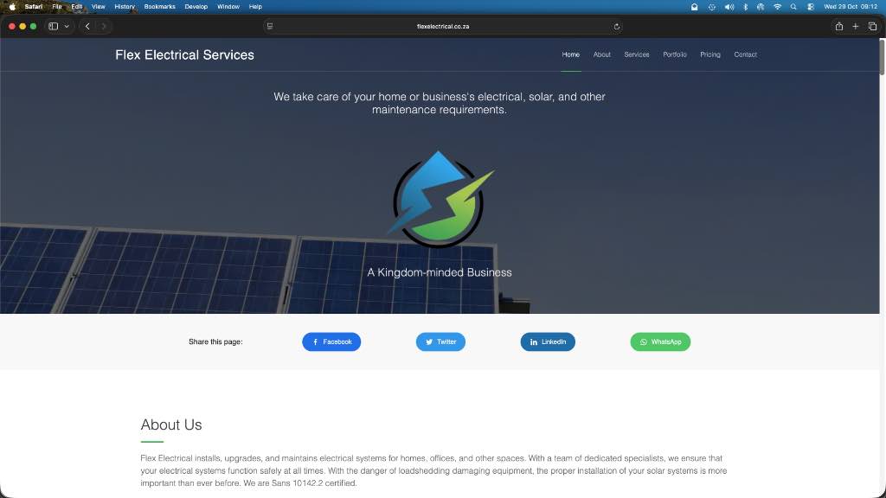Screen dimensions: 886x498
Task: Open the Share icon in Safari toolbar
Action: click(839, 27)
